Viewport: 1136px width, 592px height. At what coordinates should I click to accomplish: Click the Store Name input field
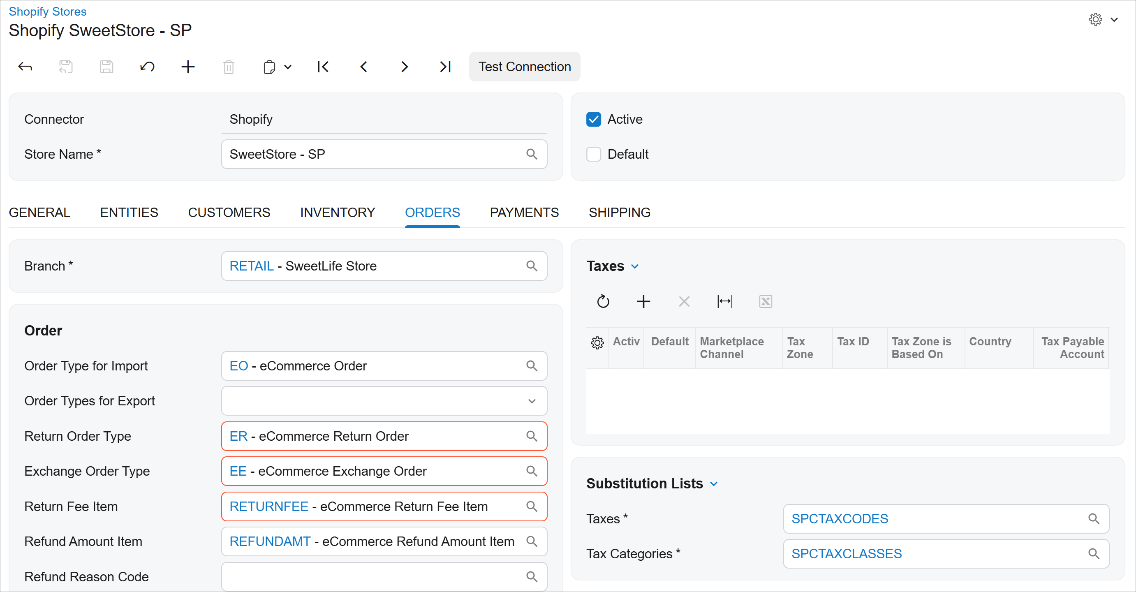coord(384,154)
